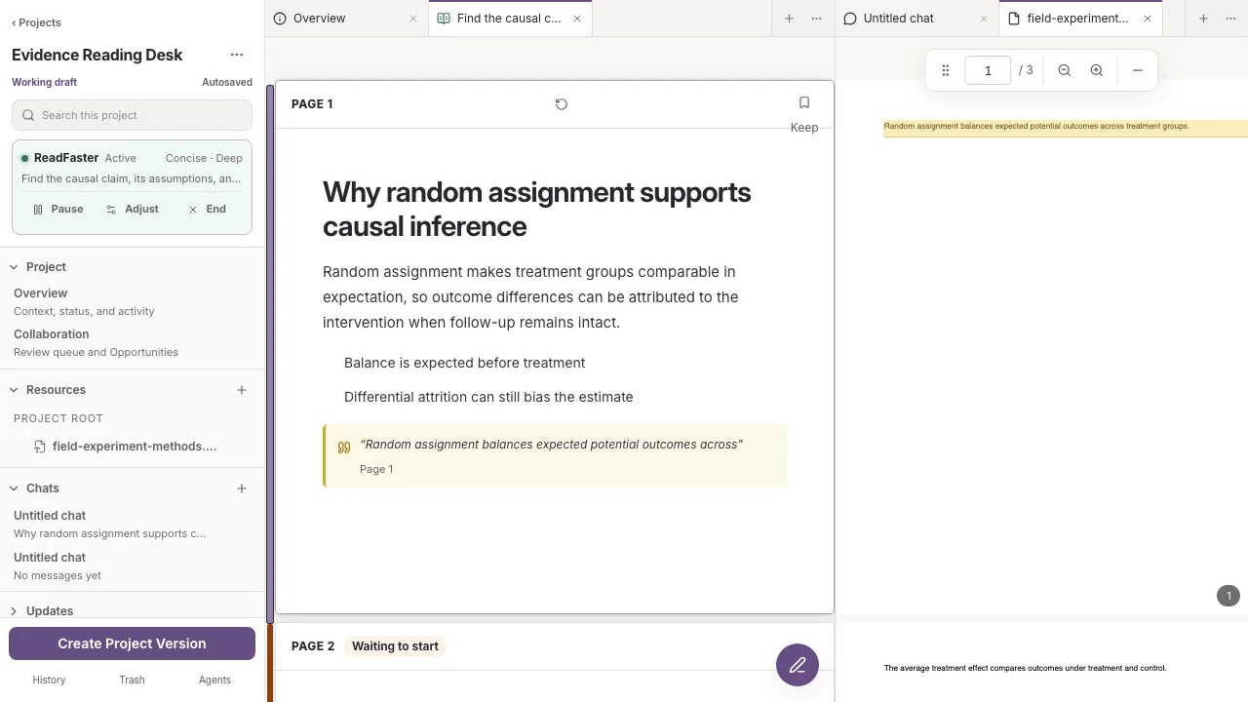
Task: Open the Trash
Action: 132,680
